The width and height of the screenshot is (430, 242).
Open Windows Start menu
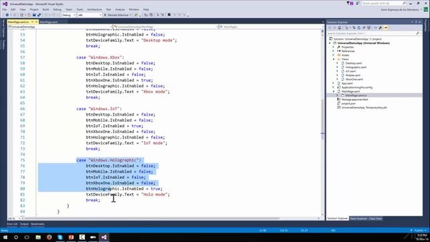coord(5,237)
